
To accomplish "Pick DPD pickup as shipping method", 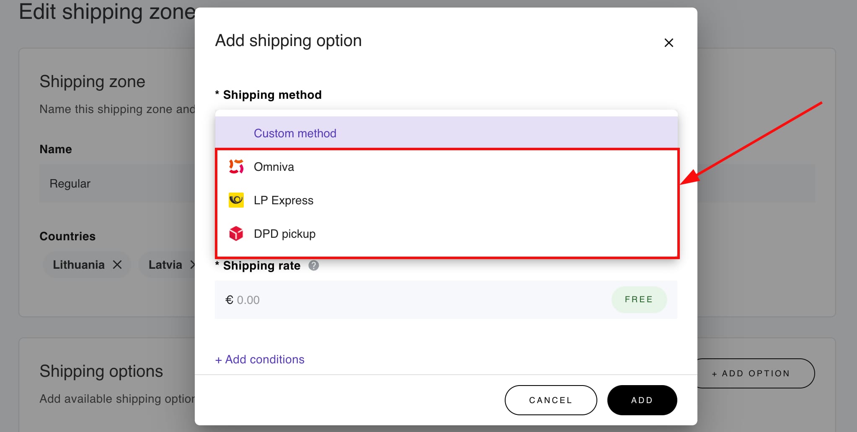I will click(x=284, y=234).
